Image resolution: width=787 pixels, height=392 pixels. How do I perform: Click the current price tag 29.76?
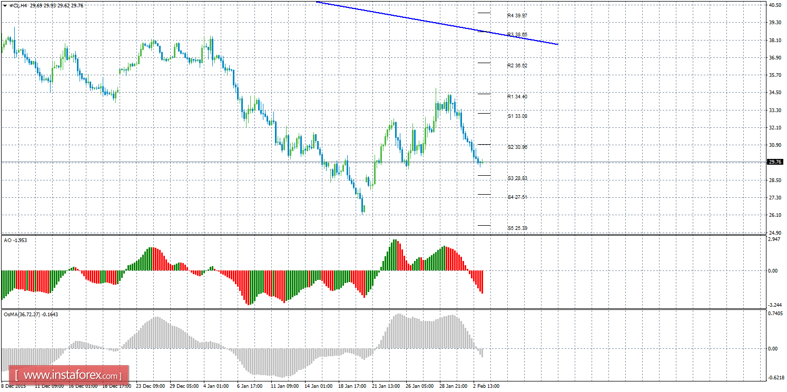(775, 162)
